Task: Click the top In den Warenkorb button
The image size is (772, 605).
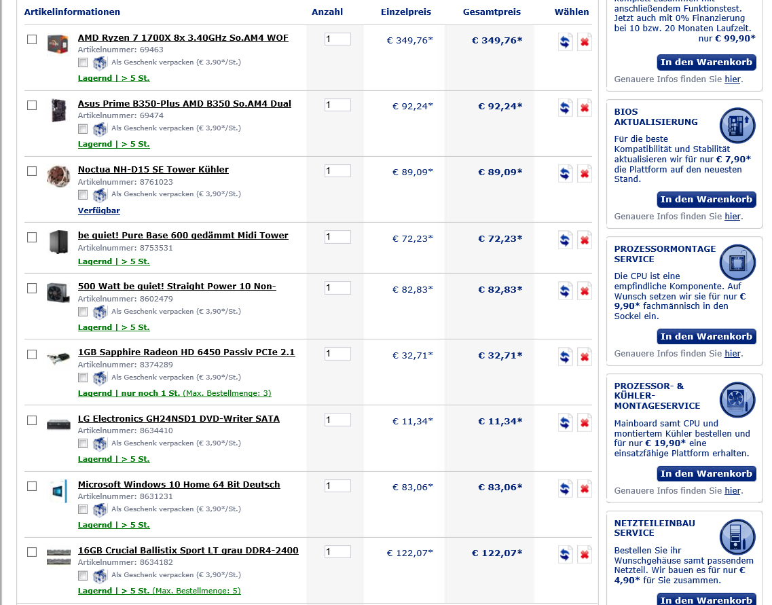Action: pos(707,62)
